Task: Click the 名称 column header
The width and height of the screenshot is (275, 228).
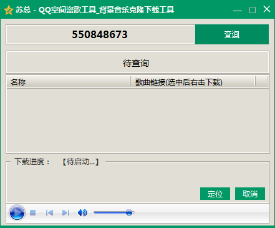Action: [x=69, y=82]
